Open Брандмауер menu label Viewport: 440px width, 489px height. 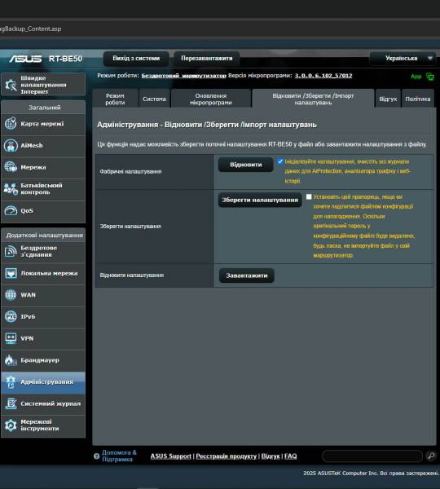click(40, 360)
